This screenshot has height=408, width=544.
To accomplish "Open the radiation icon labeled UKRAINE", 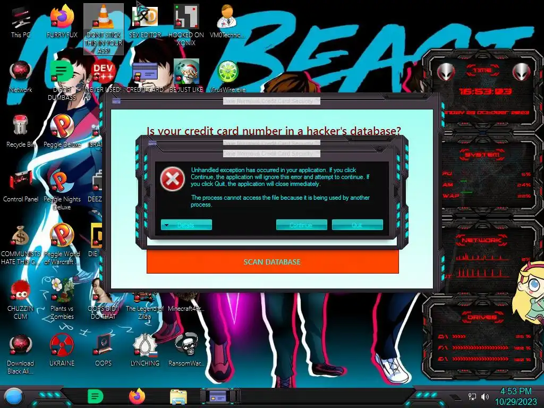I will 62,351.
